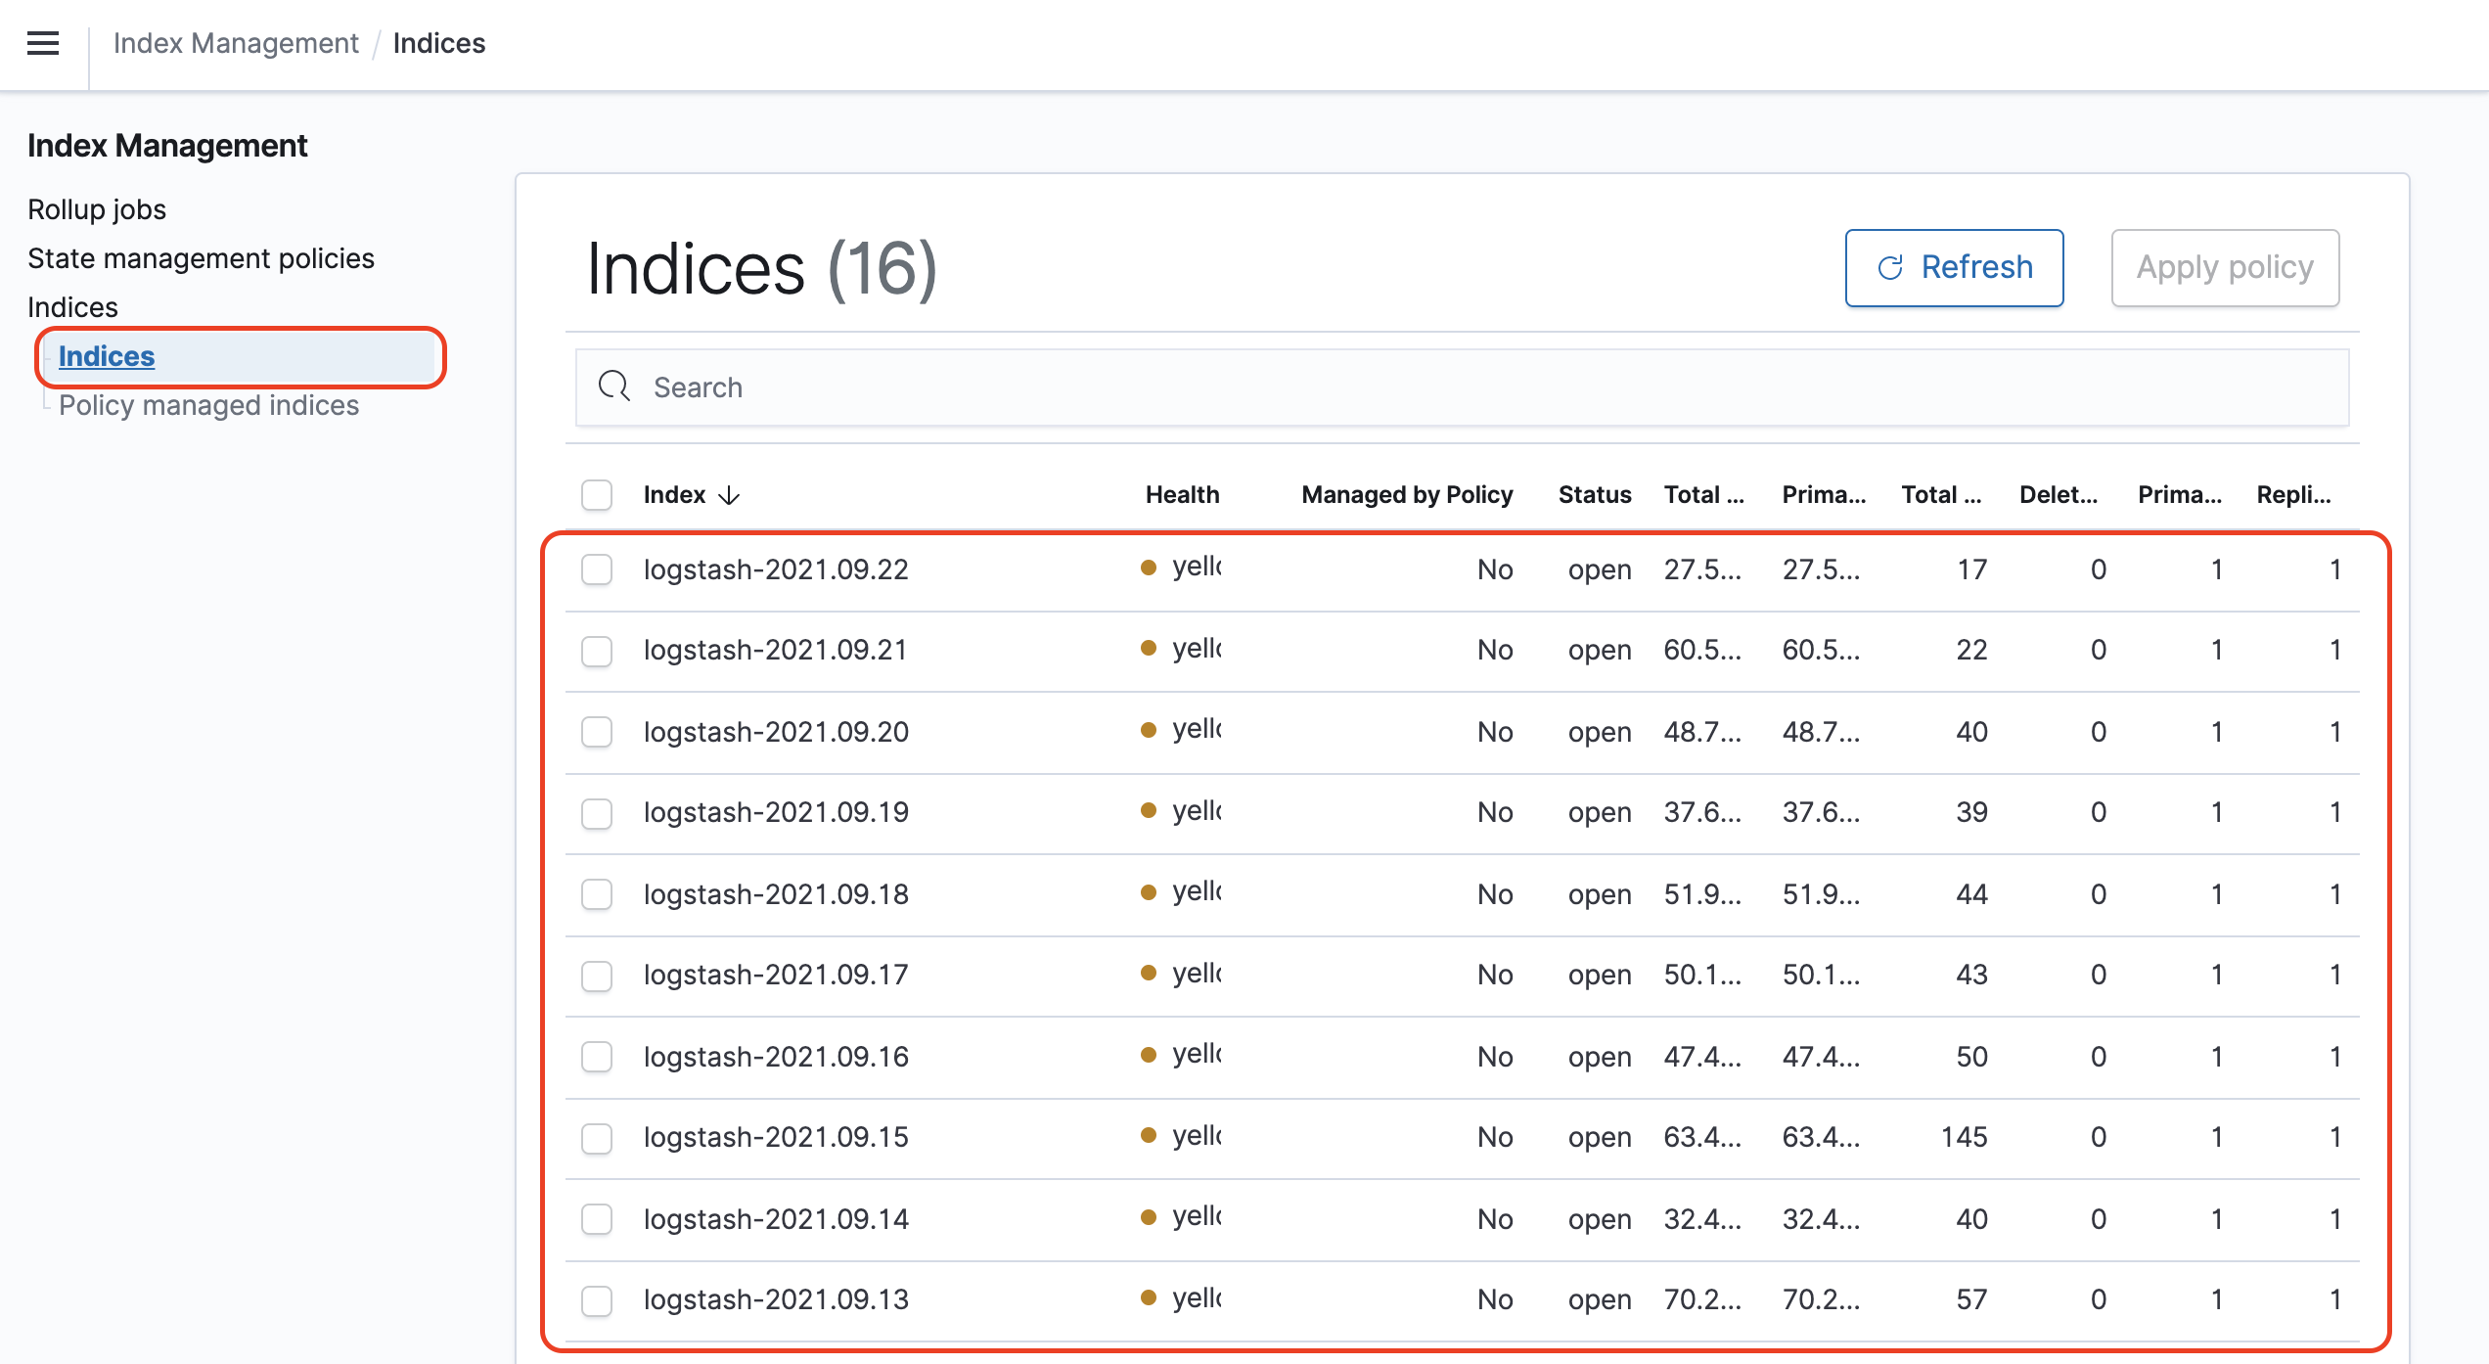Sort by Managed by Policy column
The width and height of the screenshot is (2489, 1364).
(x=1406, y=495)
